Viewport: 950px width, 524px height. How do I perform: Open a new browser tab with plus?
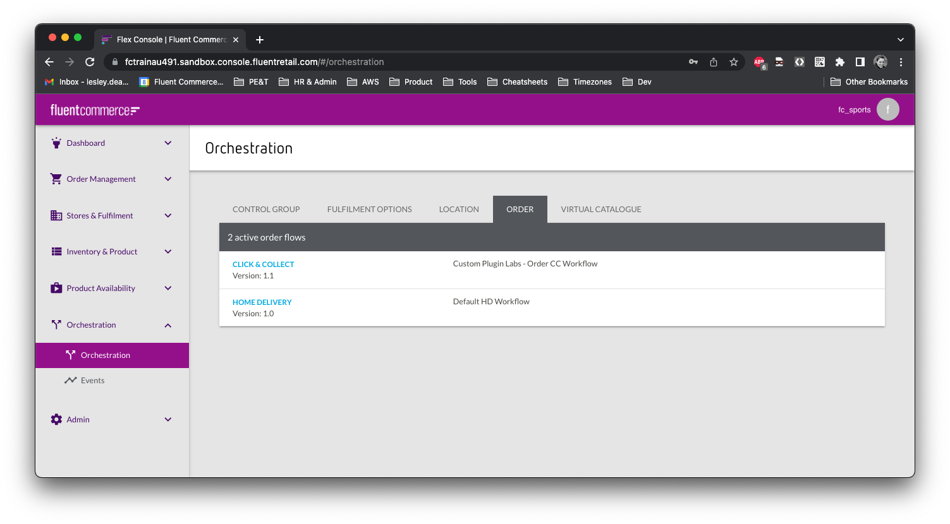tap(260, 40)
